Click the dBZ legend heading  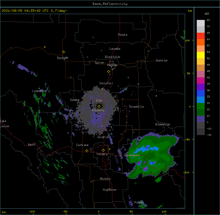207,14
